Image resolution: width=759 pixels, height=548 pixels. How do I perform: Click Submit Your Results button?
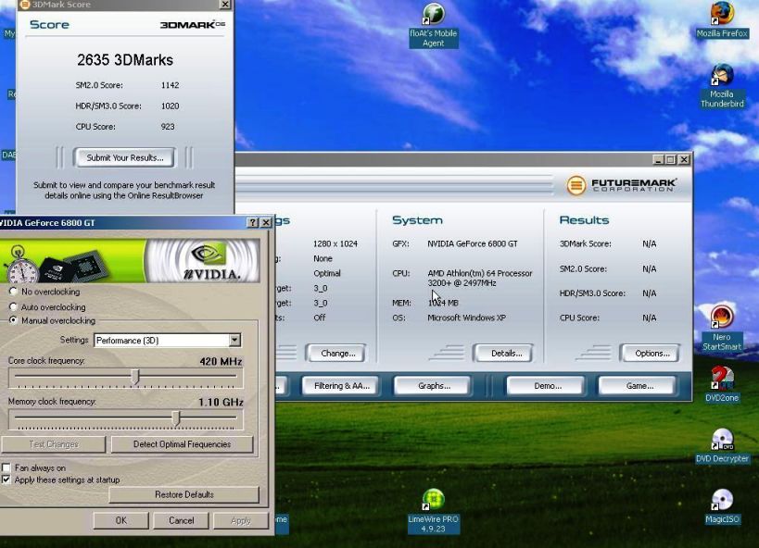[124, 157]
